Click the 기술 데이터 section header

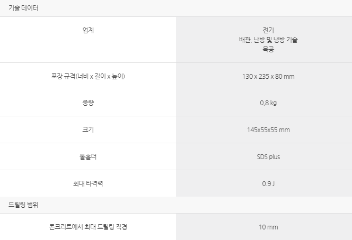point(23,8)
